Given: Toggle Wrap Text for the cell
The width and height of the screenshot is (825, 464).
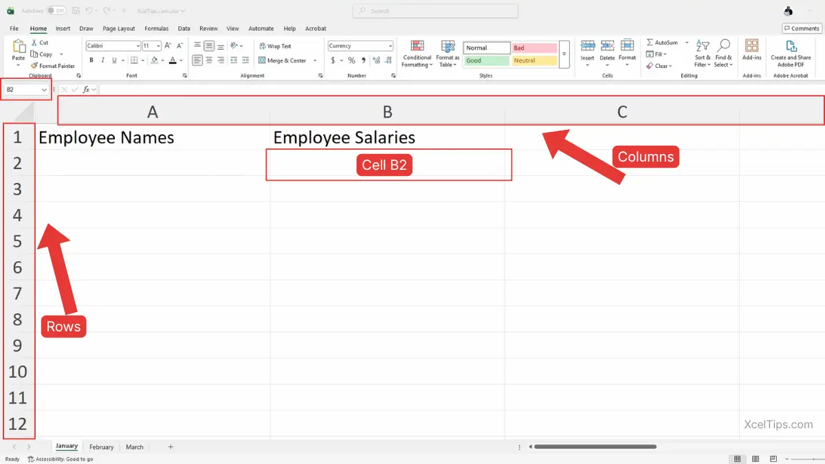Looking at the screenshot, I should [274, 46].
